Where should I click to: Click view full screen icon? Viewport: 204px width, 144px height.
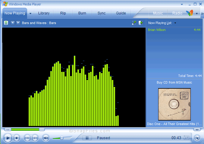[134, 23]
